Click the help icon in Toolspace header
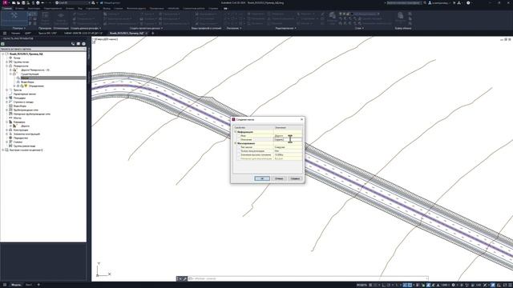Image resolution: width=513 pixels, height=288 pixels. (83, 44)
